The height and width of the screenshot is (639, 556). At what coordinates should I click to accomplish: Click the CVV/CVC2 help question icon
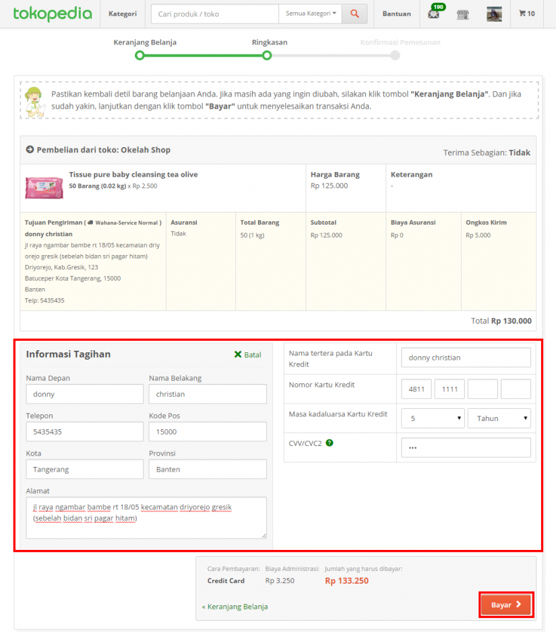(x=330, y=443)
